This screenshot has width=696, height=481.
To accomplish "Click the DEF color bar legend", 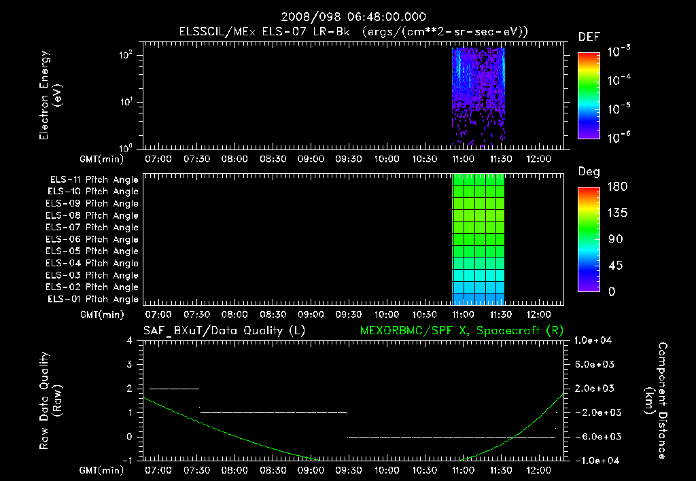I will [589, 96].
